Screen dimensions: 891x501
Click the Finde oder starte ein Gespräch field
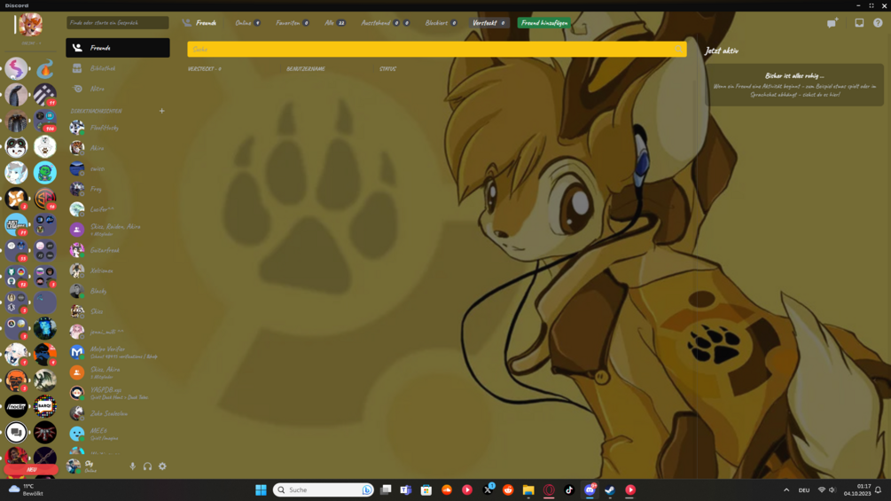coord(118,23)
